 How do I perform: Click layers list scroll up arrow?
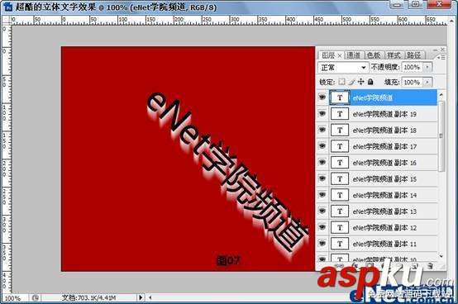(x=441, y=94)
